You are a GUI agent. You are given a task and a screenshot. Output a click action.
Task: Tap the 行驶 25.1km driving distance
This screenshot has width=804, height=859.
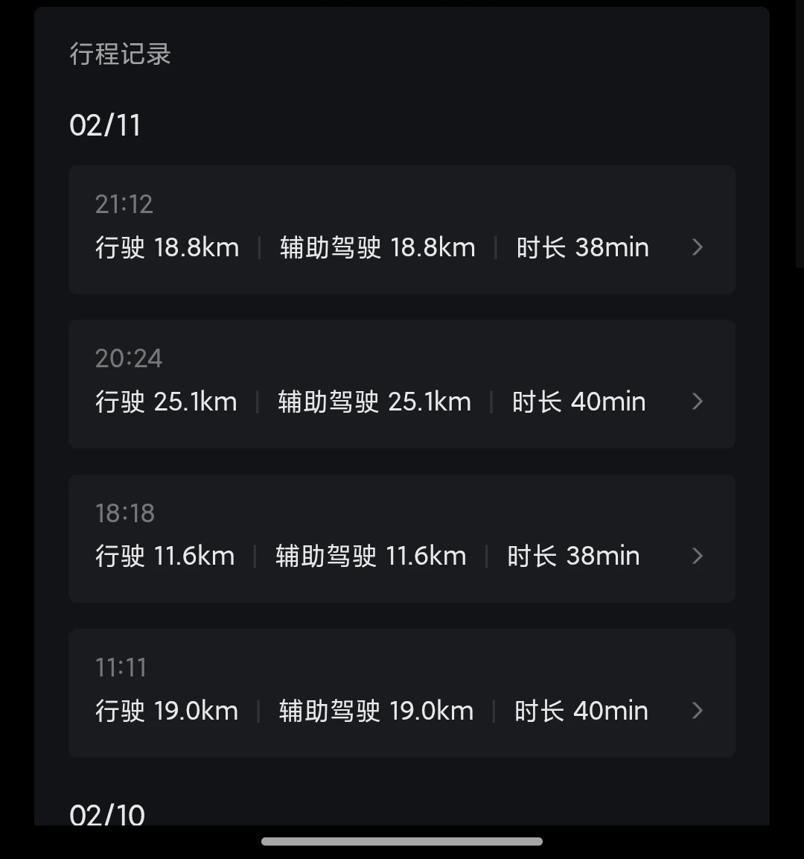(x=166, y=402)
